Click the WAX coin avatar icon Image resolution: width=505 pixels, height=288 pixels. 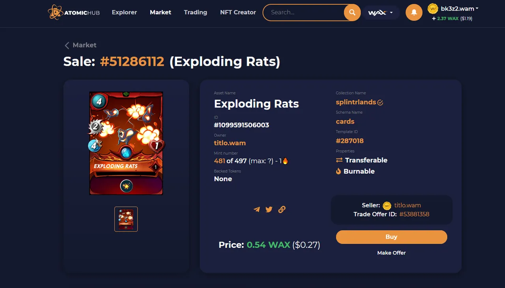(433, 8)
